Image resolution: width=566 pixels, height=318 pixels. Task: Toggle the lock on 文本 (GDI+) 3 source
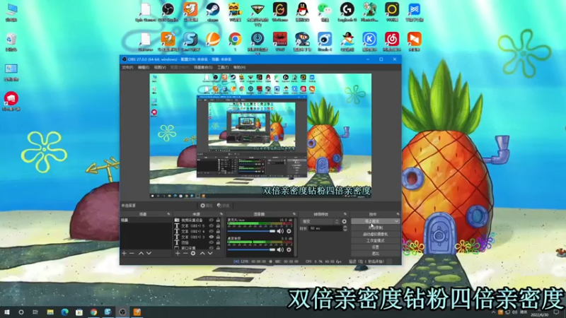(x=218, y=237)
